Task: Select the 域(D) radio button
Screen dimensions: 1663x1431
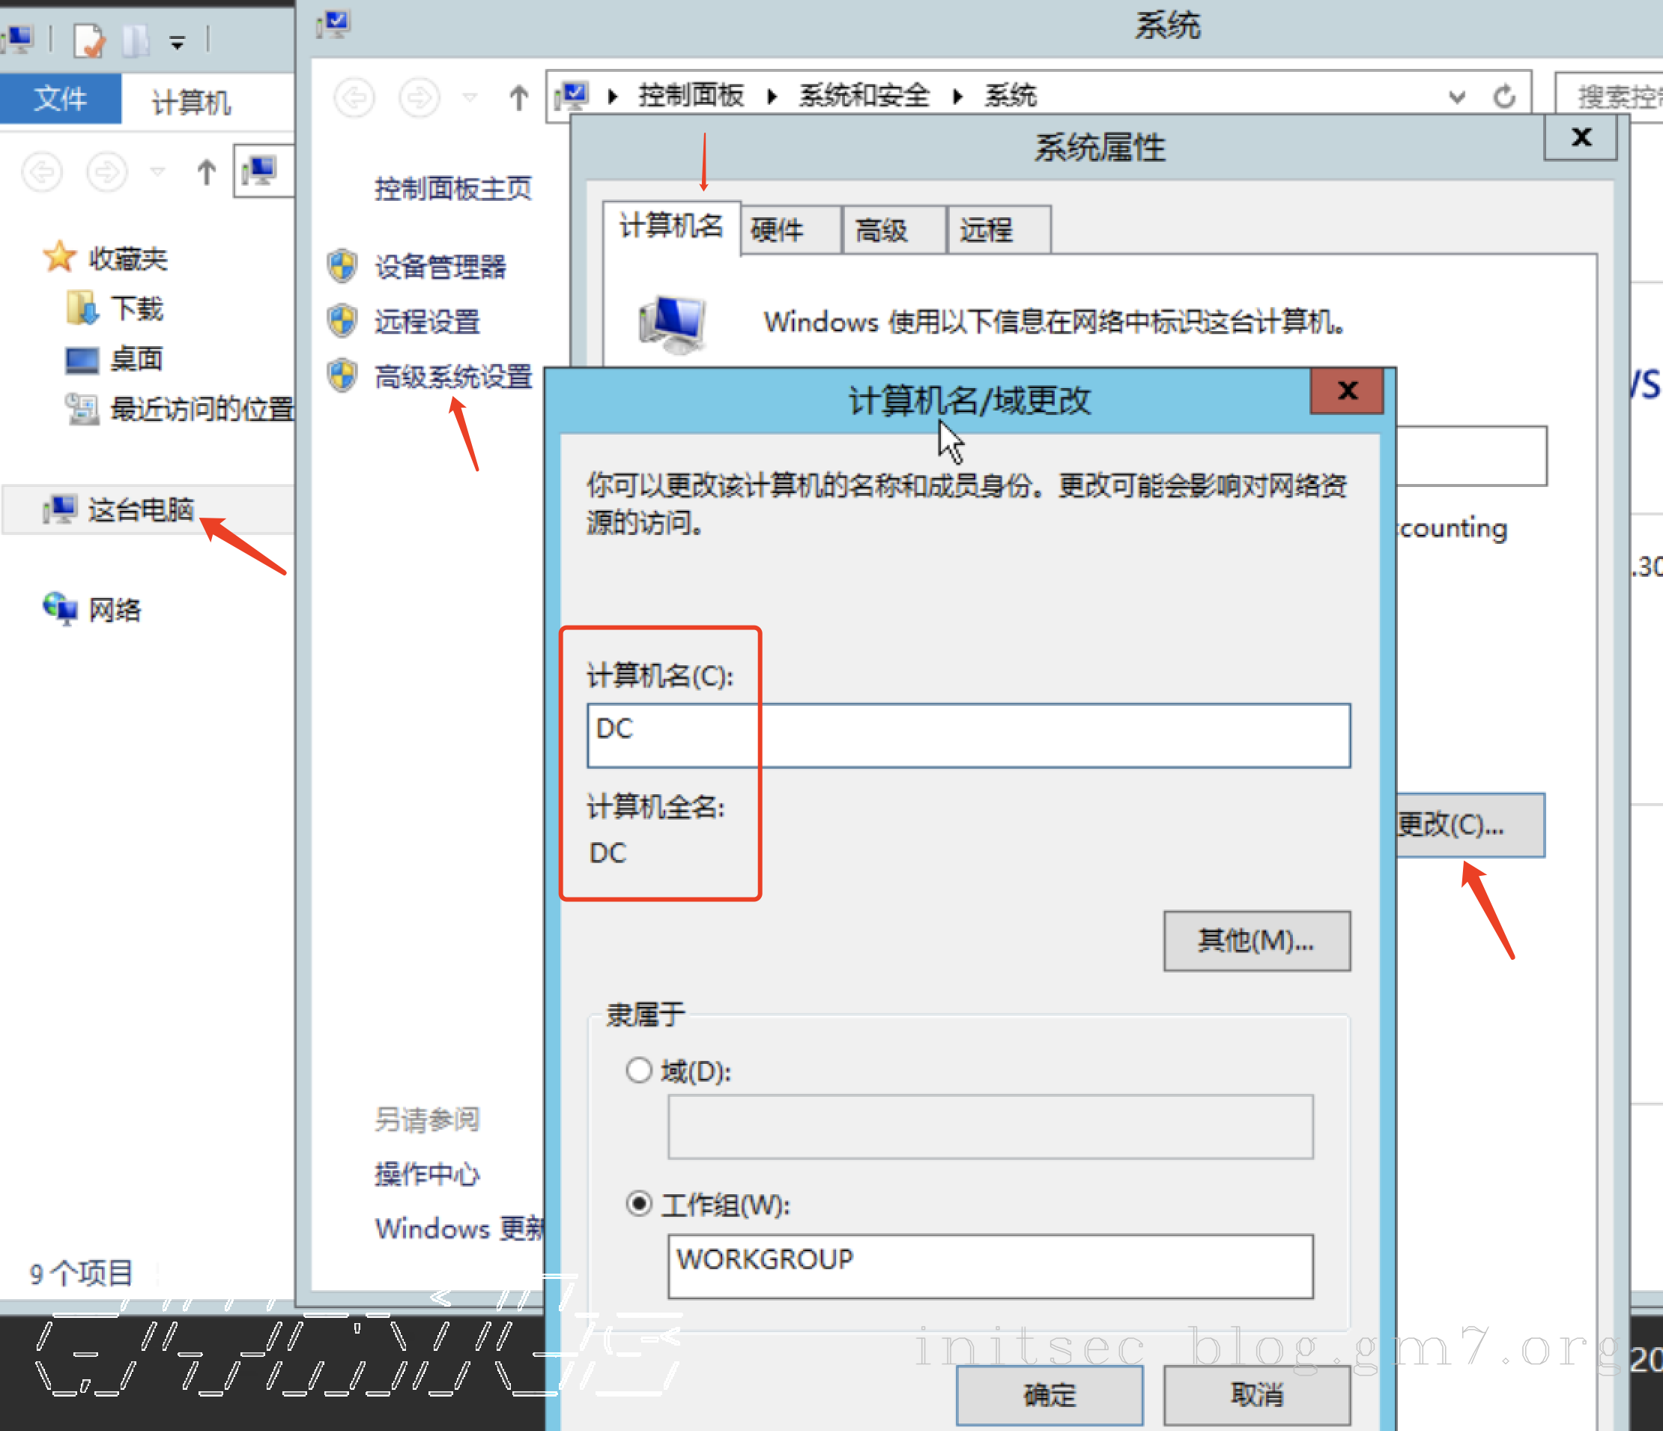Action: 639,1070
